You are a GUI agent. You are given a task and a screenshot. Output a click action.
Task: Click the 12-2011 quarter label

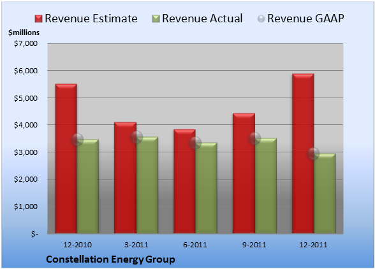click(313, 245)
